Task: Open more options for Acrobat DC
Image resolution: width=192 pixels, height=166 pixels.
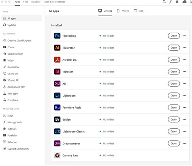Action: tap(184, 60)
